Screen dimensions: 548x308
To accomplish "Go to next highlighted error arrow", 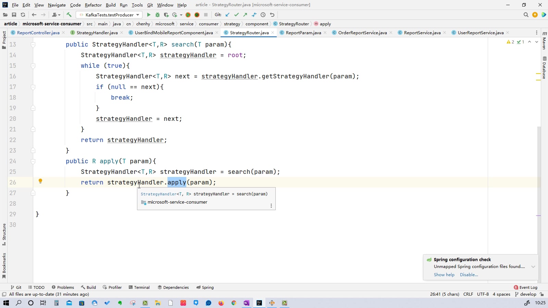I will click(x=537, y=42).
